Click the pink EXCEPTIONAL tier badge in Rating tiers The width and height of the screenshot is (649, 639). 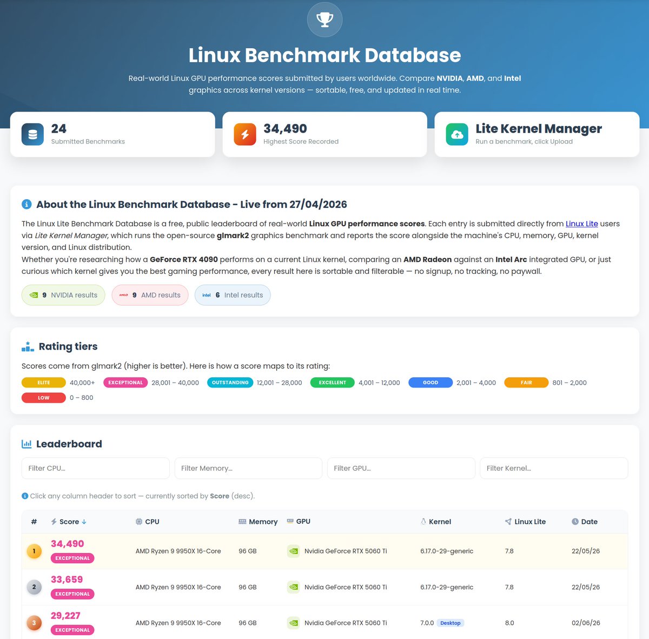pyautogui.click(x=125, y=383)
